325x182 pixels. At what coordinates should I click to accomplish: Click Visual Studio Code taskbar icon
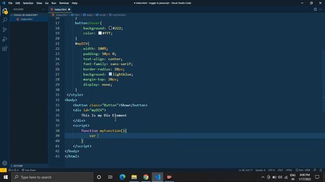[x=157, y=177]
